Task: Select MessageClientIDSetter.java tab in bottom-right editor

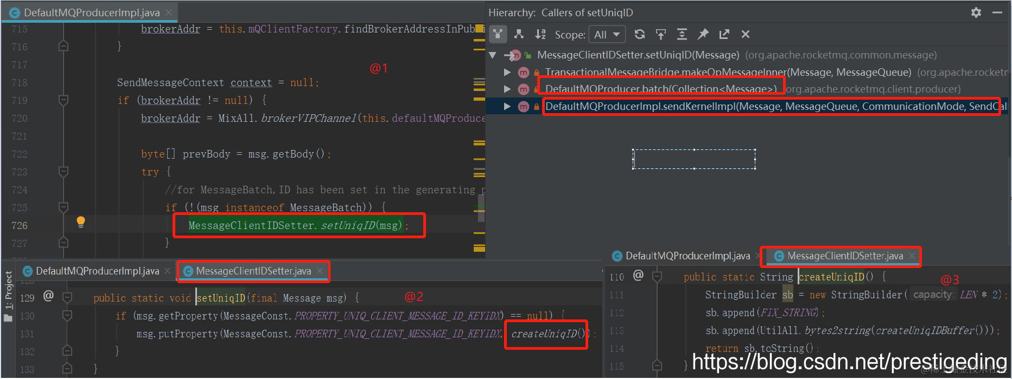Action: coord(845,256)
